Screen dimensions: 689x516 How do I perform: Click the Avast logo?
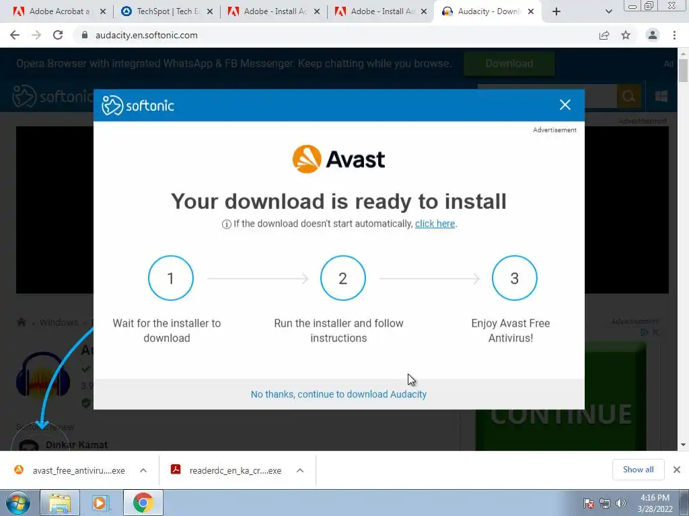tap(338, 159)
